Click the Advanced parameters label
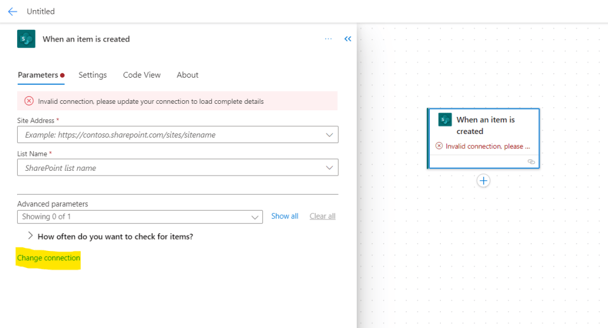 pos(53,203)
